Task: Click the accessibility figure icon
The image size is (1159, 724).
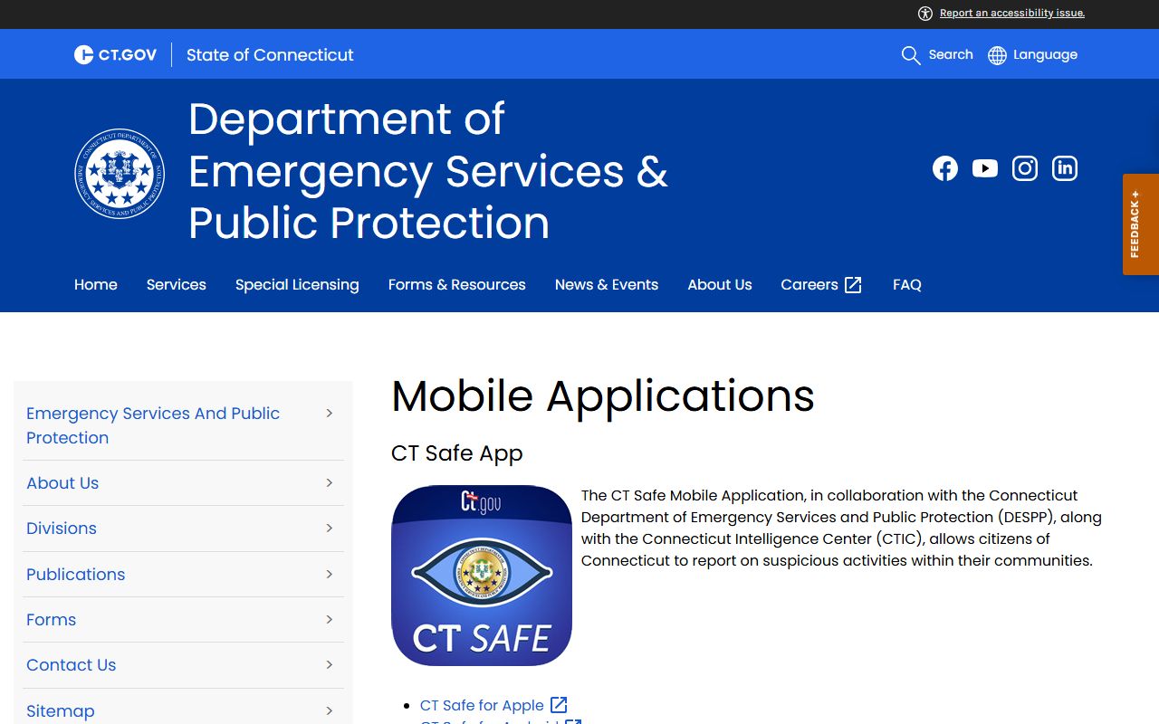Action: point(925,13)
